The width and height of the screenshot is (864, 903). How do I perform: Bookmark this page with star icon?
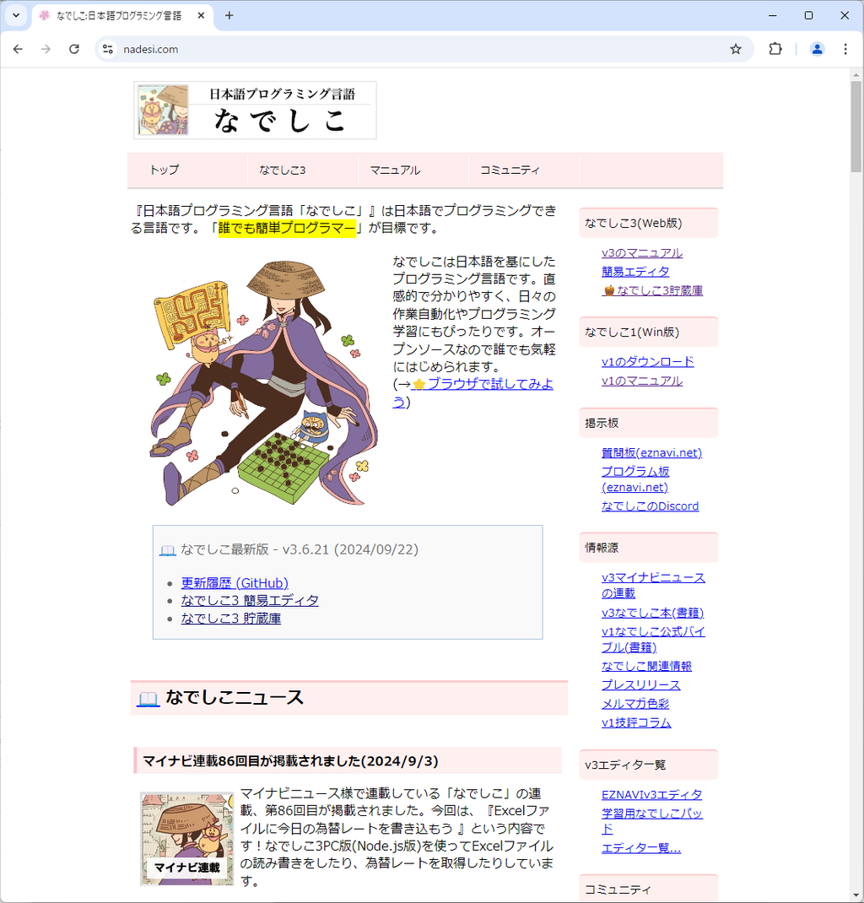click(x=736, y=49)
